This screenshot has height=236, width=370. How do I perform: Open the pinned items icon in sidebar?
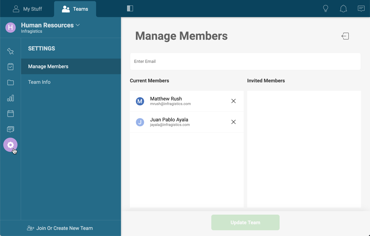(10, 51)
